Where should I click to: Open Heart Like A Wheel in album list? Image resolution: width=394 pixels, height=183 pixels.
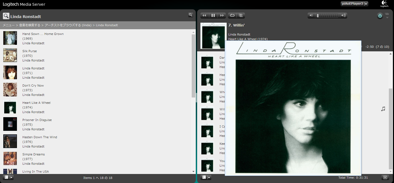36,103
